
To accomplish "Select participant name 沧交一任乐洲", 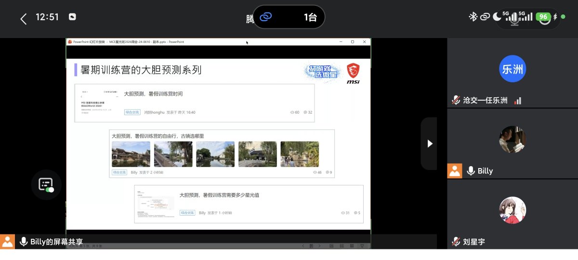I will [x=485, y=101].
